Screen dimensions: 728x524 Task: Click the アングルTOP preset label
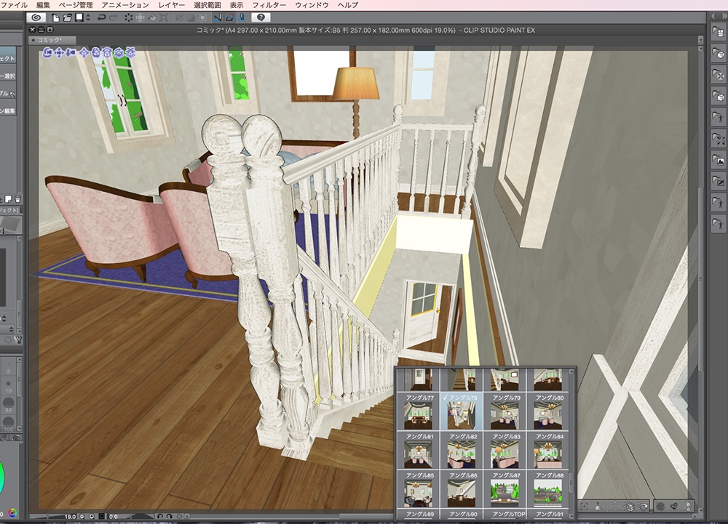coord(508,515)
